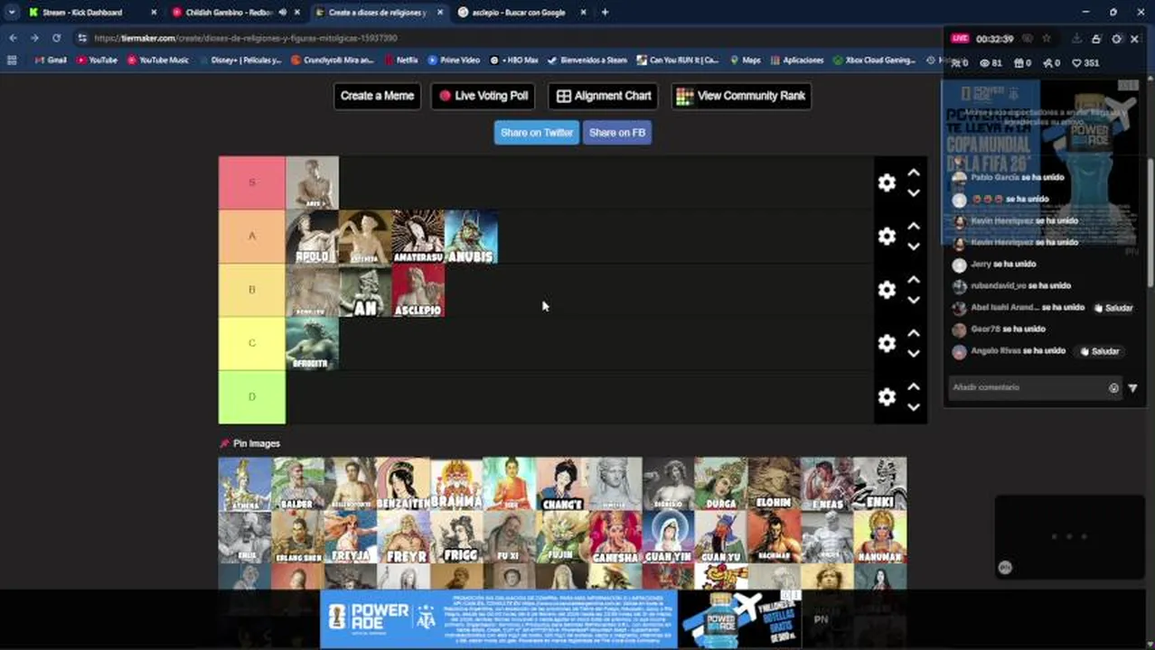Open the Alignment Chart
Viewport: 1155px width, 650px height.
604,96
